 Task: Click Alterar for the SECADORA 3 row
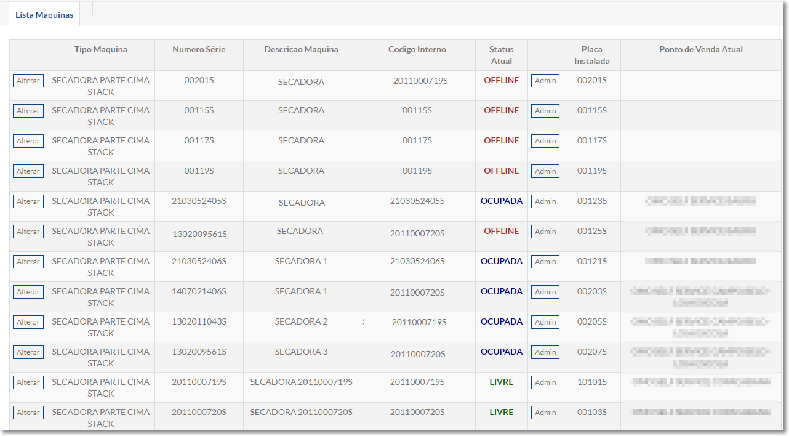click(x=28, y=352)
